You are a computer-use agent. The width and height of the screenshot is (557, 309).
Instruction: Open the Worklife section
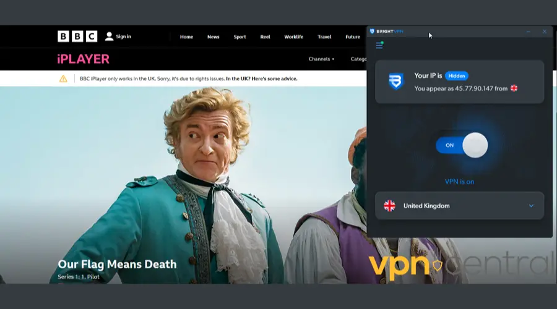pos(294,36)
